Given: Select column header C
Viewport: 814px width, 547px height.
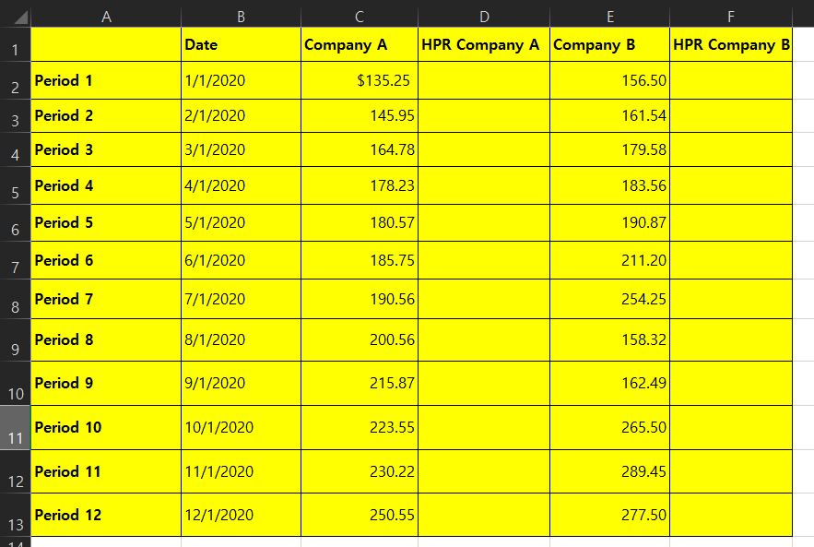Looking at the screenshot, I should pyautogui.click(x=360, y=15).
